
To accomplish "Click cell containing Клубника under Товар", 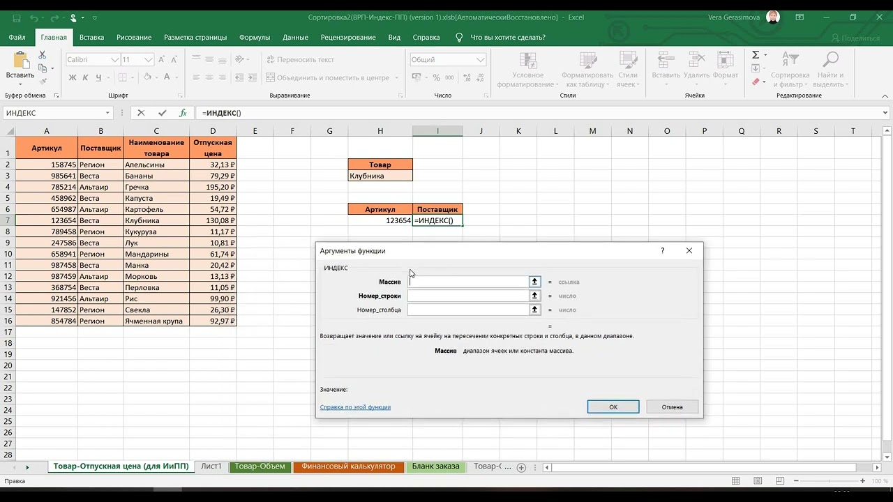I will point(380,176).
